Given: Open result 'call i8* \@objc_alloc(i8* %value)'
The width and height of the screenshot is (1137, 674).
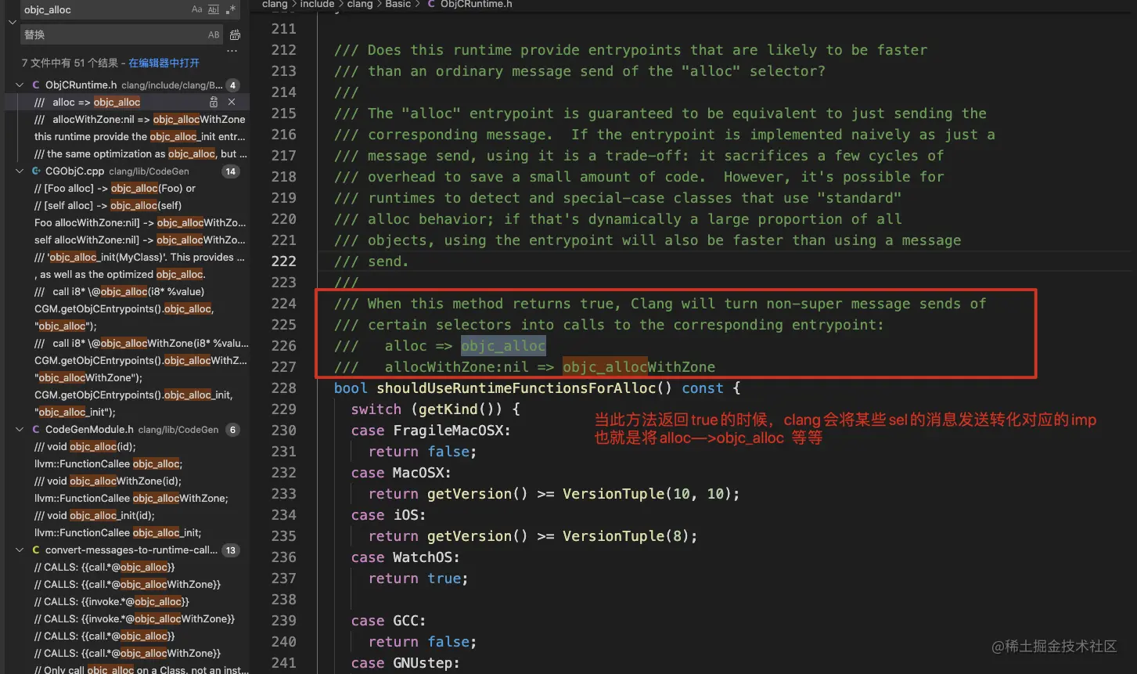Looking at the screenshot, I should [x=120, y=292].
